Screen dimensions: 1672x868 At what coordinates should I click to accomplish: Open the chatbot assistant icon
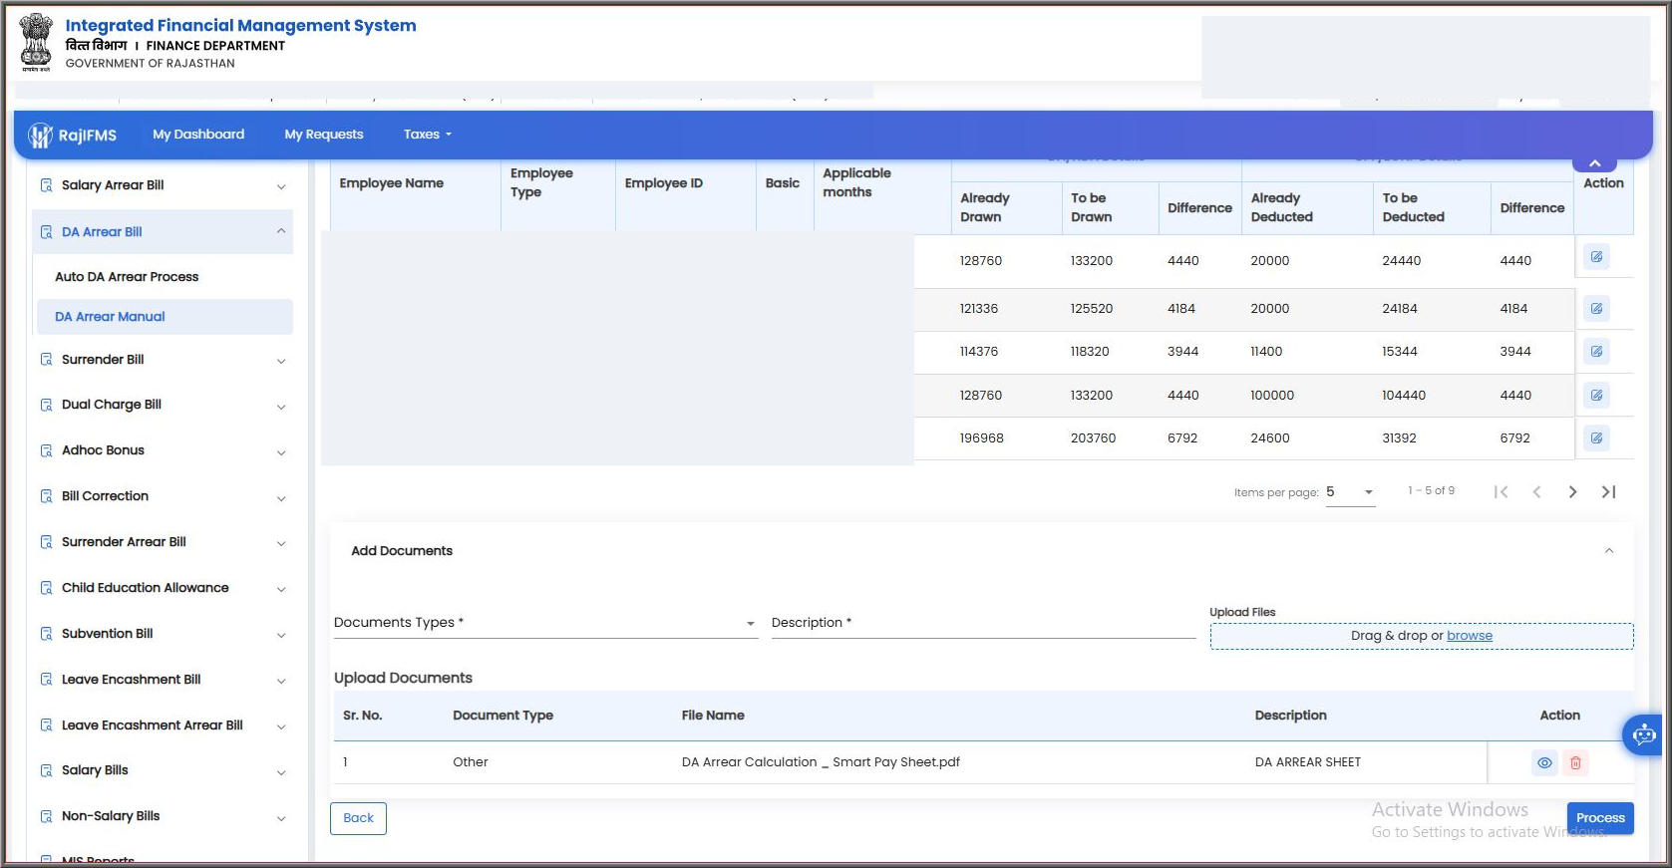1643,735
